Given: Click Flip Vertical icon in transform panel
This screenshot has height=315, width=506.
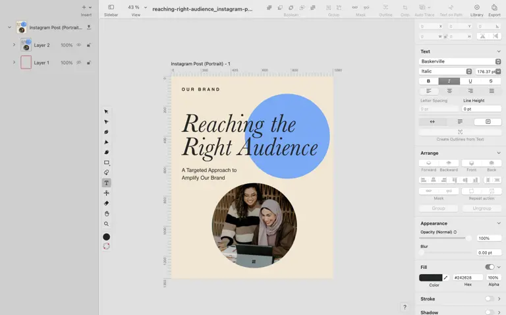Looking at the screenshot, I should point(495,36).
